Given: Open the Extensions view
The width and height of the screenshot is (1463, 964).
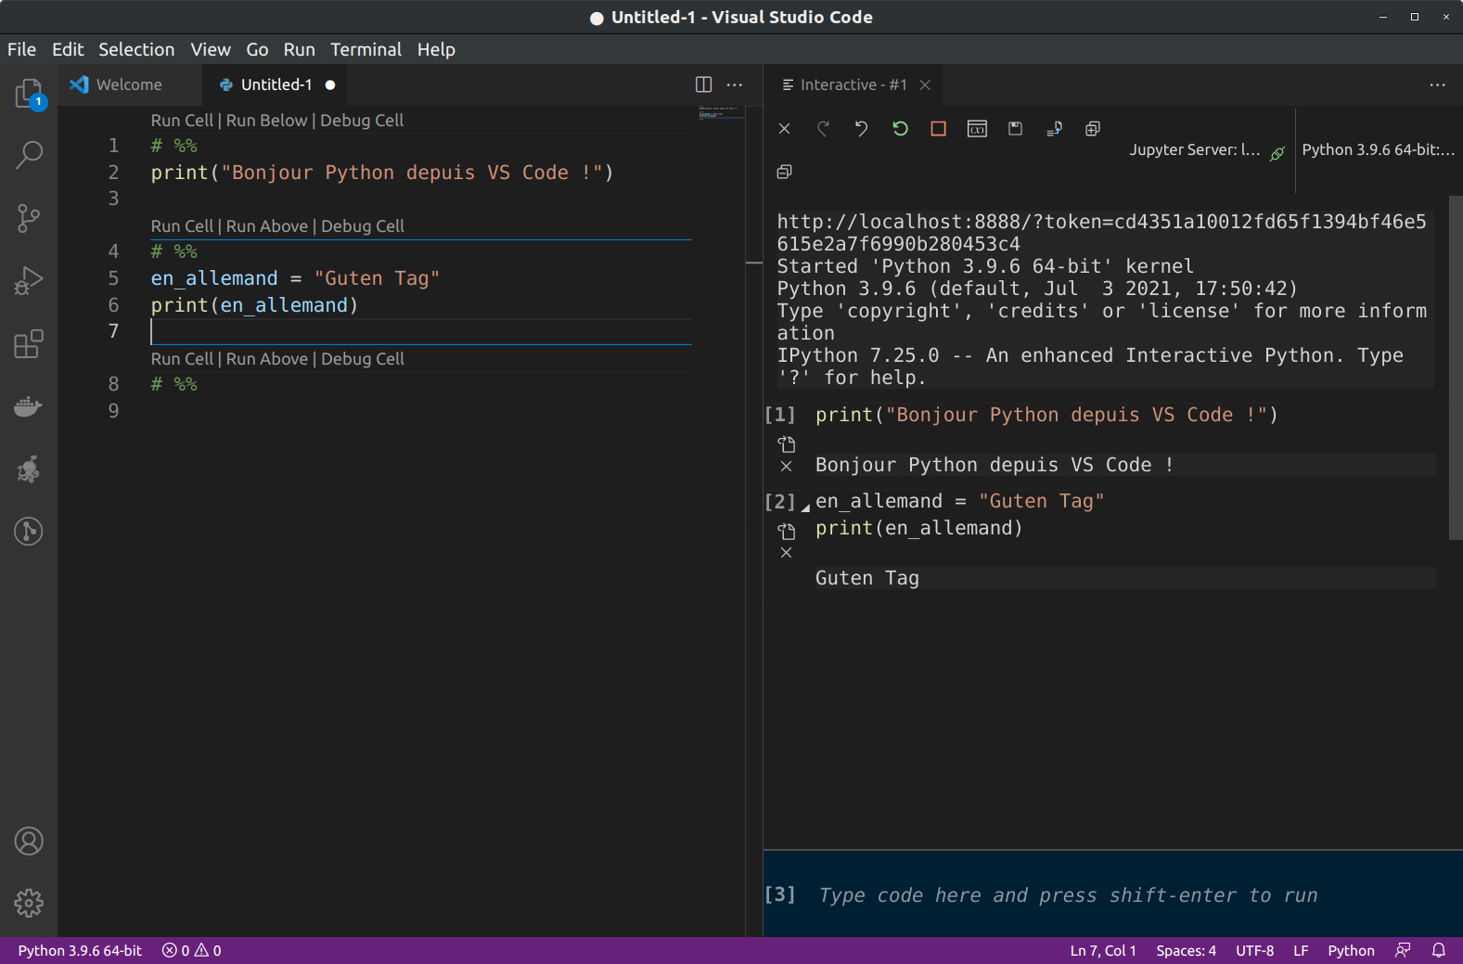Looking at the screenshot, I should click(x=29, y=343).
